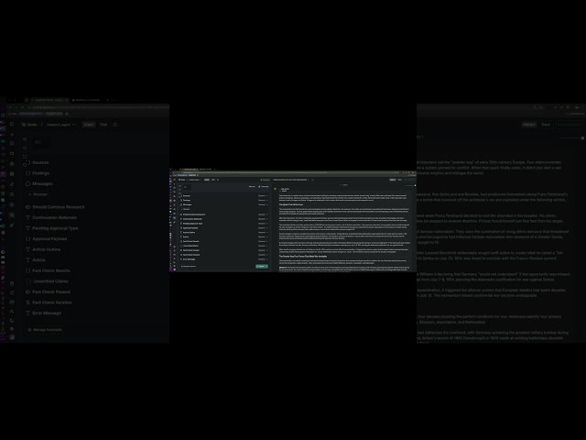This screenshot has height=440, width=586.
Task: Select the Findings input row
Action: pos(223,200)
